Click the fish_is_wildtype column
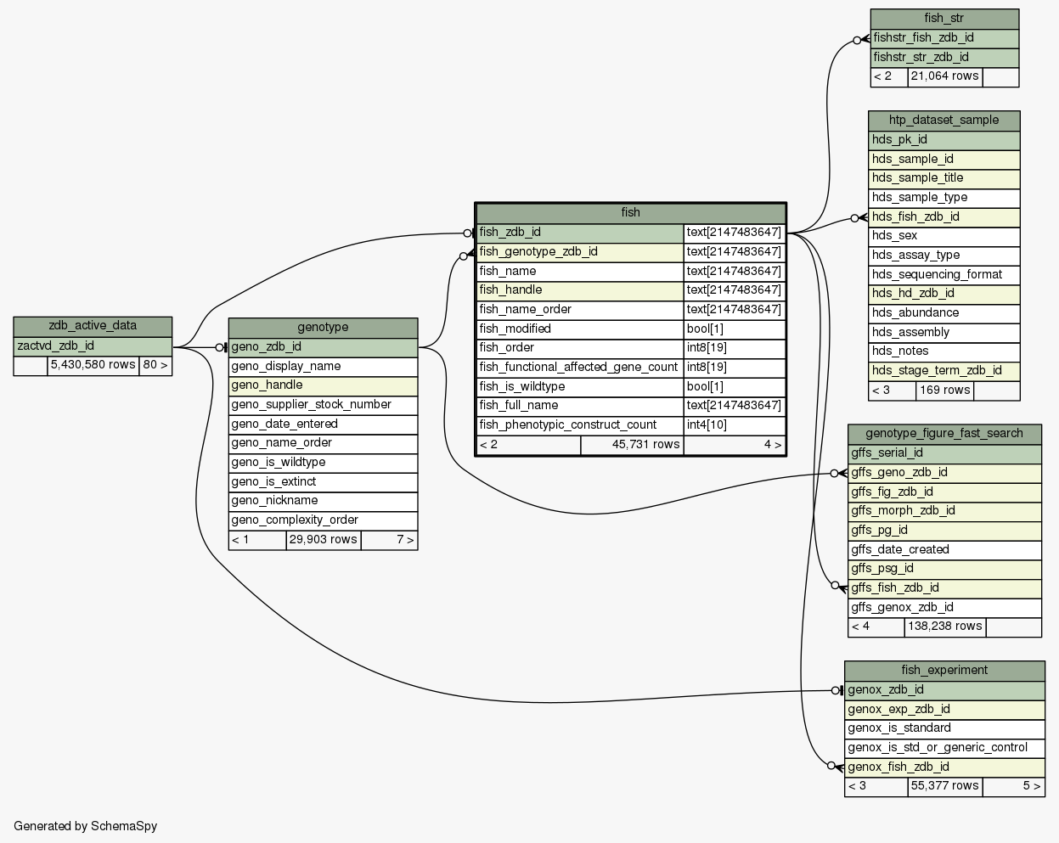 (x=580, y=387)
